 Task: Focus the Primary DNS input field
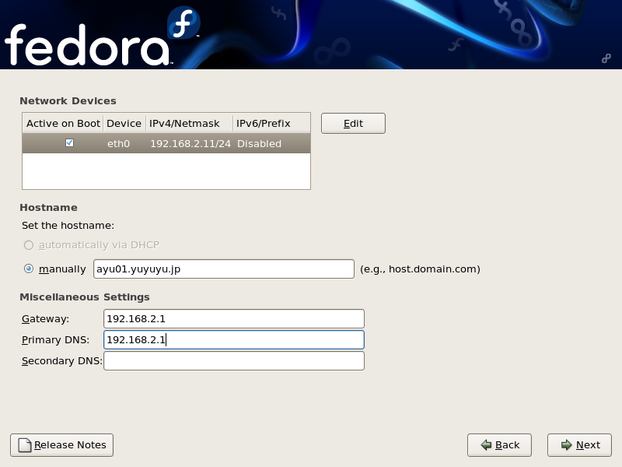[x=234, y=340]
